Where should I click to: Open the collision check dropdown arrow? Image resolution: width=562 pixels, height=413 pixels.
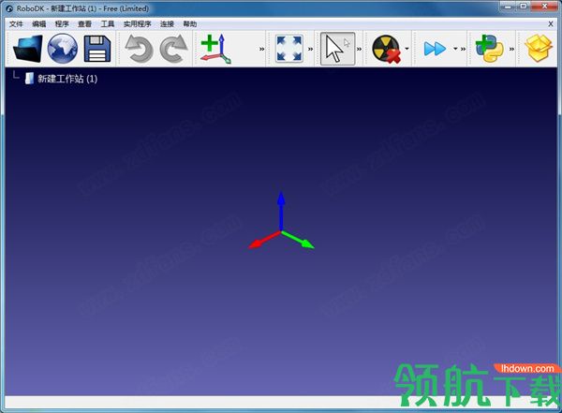coord(407,49)
